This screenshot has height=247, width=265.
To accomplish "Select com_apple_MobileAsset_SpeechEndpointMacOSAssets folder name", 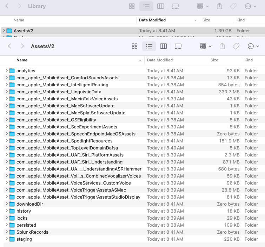I will click(x=76, y=134).
